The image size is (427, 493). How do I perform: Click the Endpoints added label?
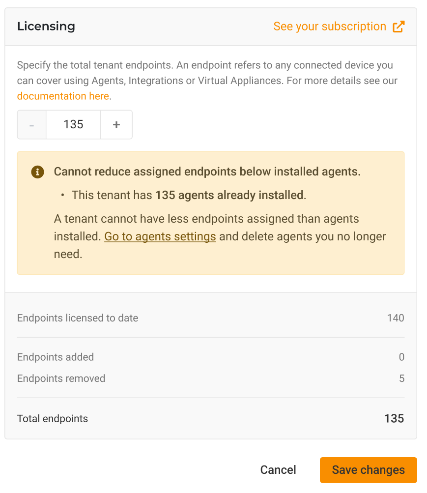56,357
